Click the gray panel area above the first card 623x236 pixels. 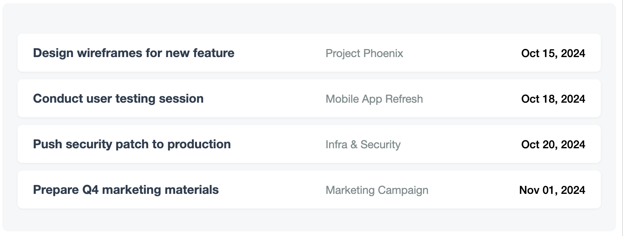[x=309, y=18]
